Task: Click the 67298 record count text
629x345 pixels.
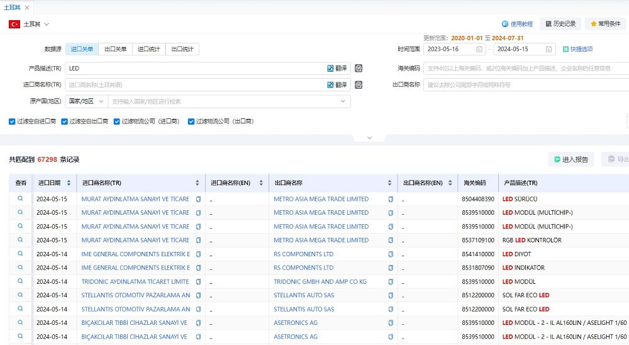Action: pyautogui.click(x=47, y=159)
